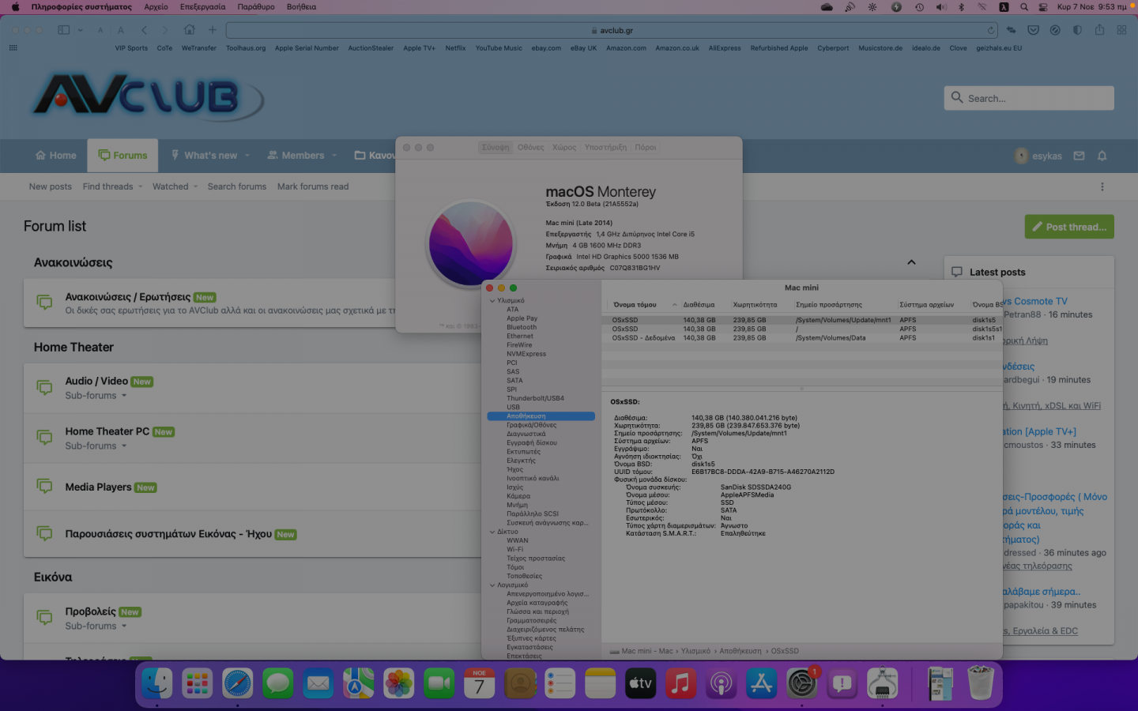Open Control Center in menu bar

click(1043, 6)
